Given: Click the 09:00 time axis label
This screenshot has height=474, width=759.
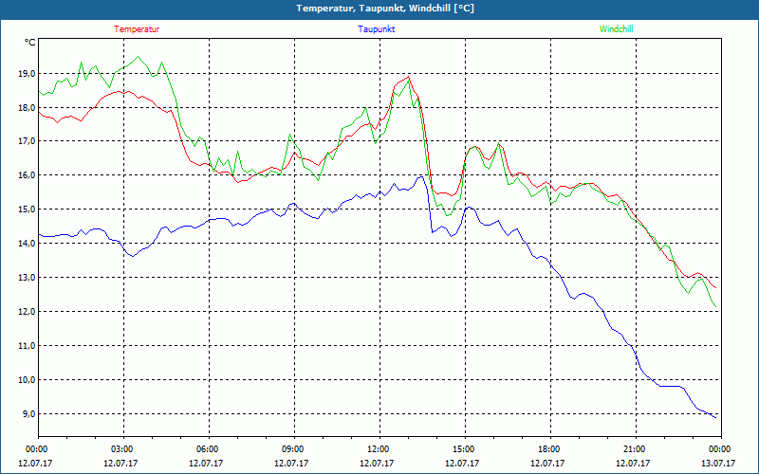Looking at the screenshot, I should [291, 449].
